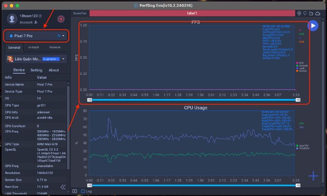
Task: Click the FPS chart range slider right handle
Action: coord(298,100)
